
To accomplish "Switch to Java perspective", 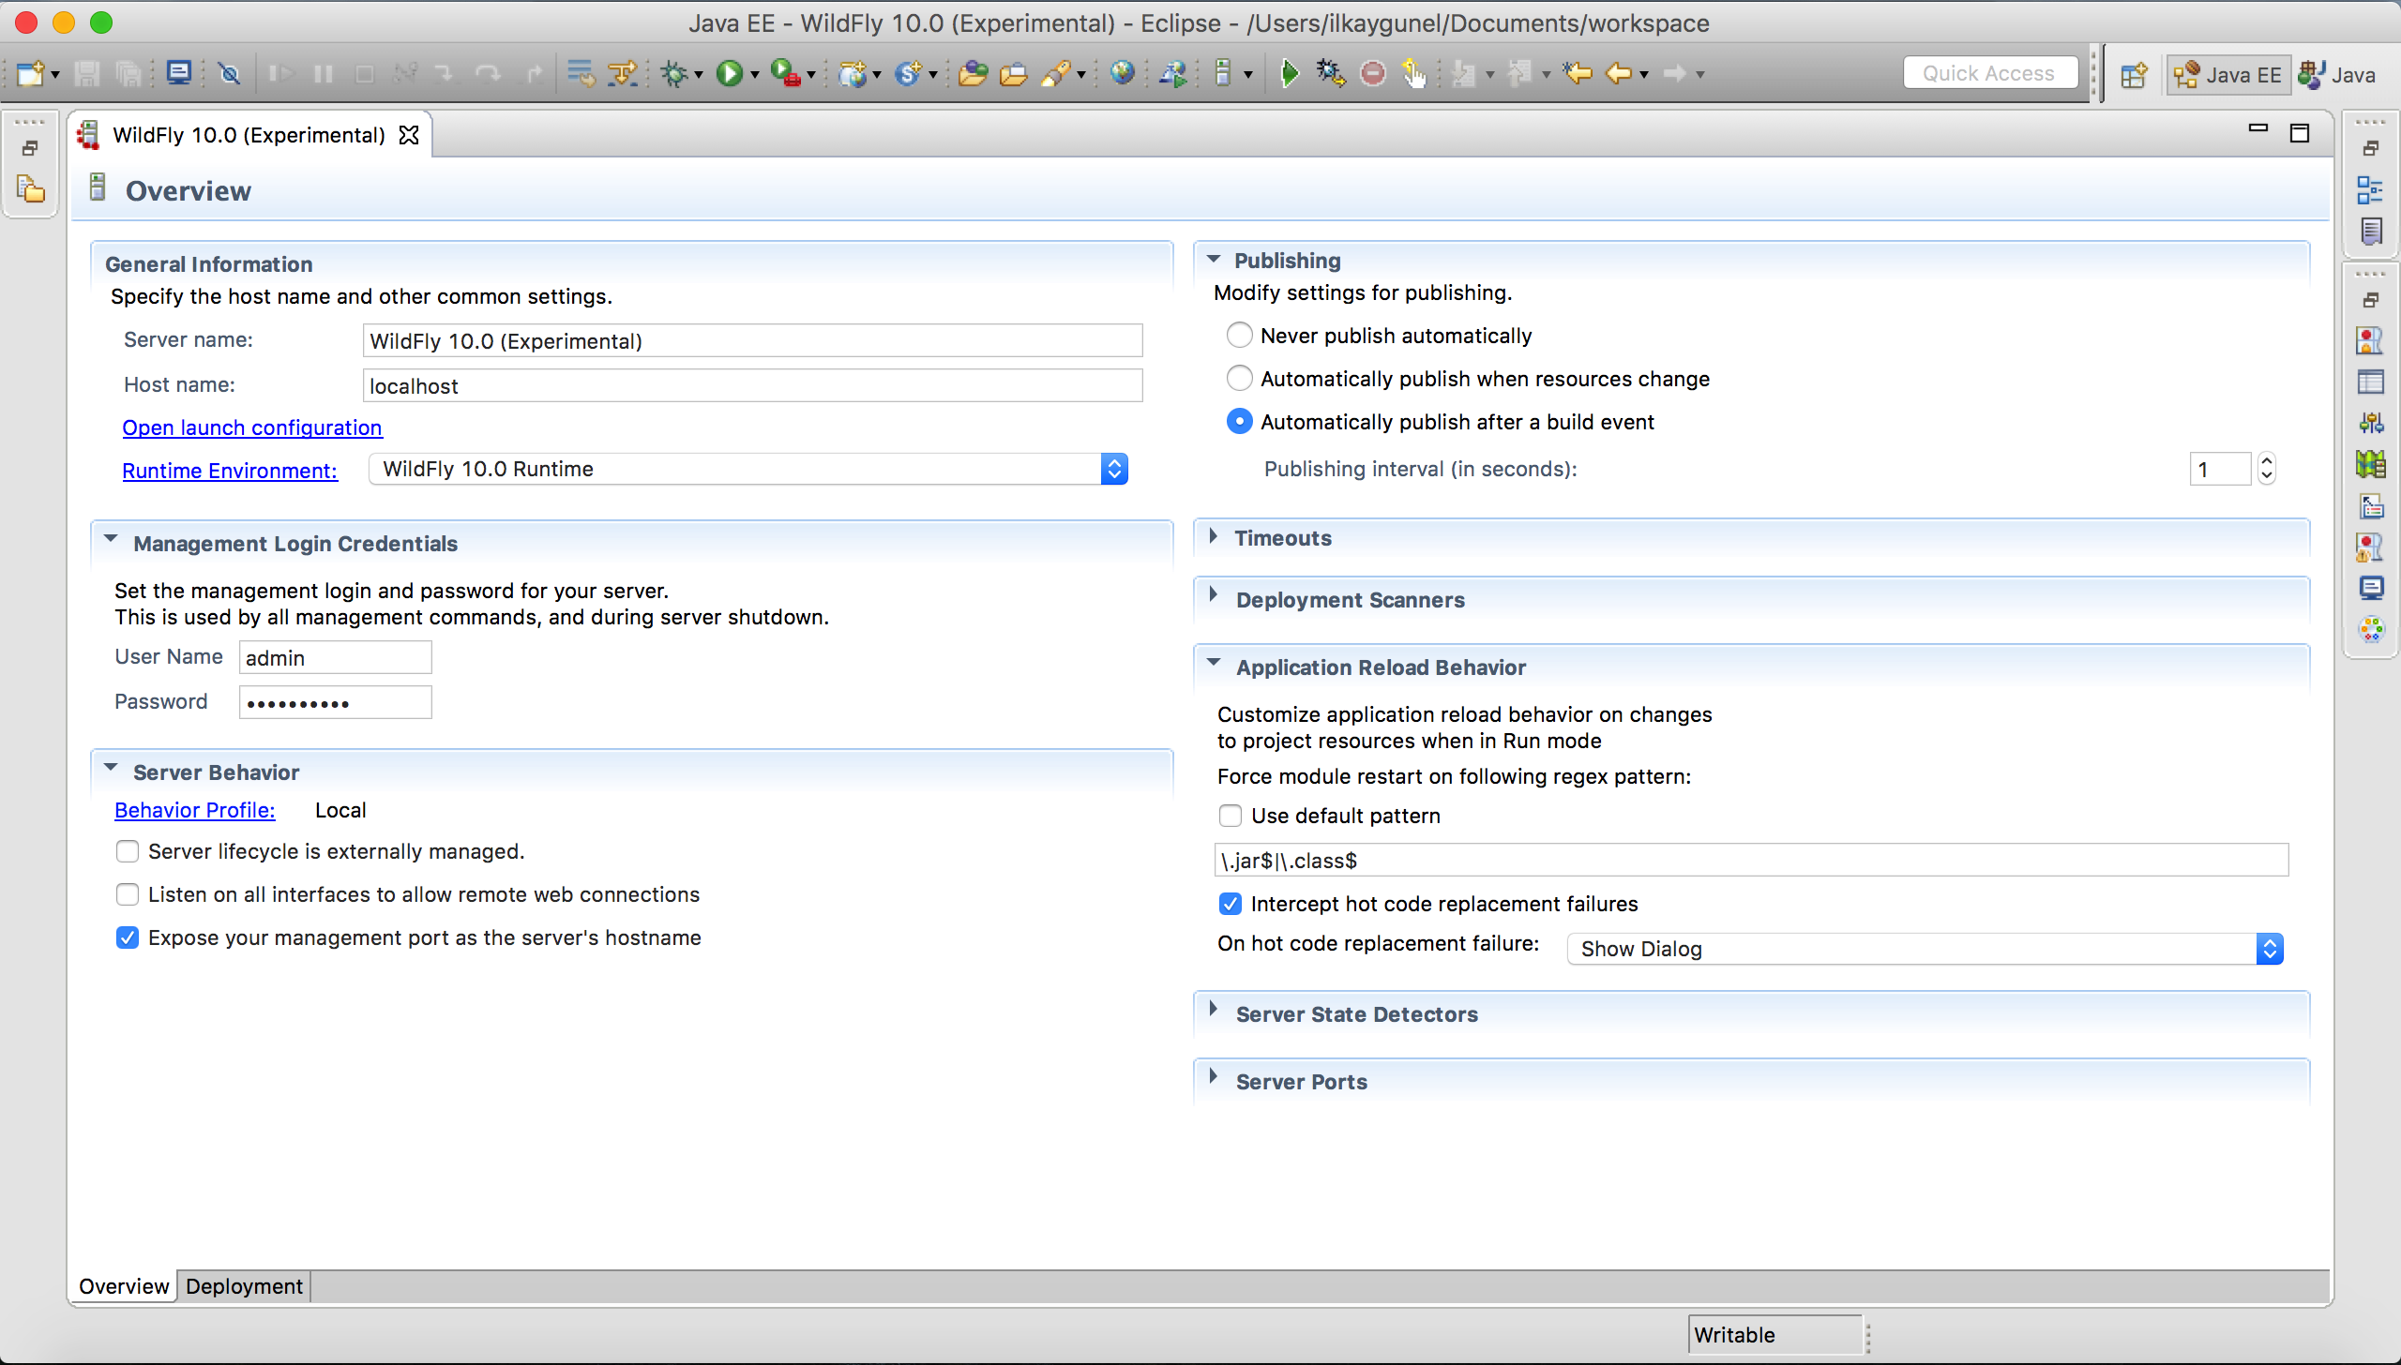I will [x=2338, y=75].
